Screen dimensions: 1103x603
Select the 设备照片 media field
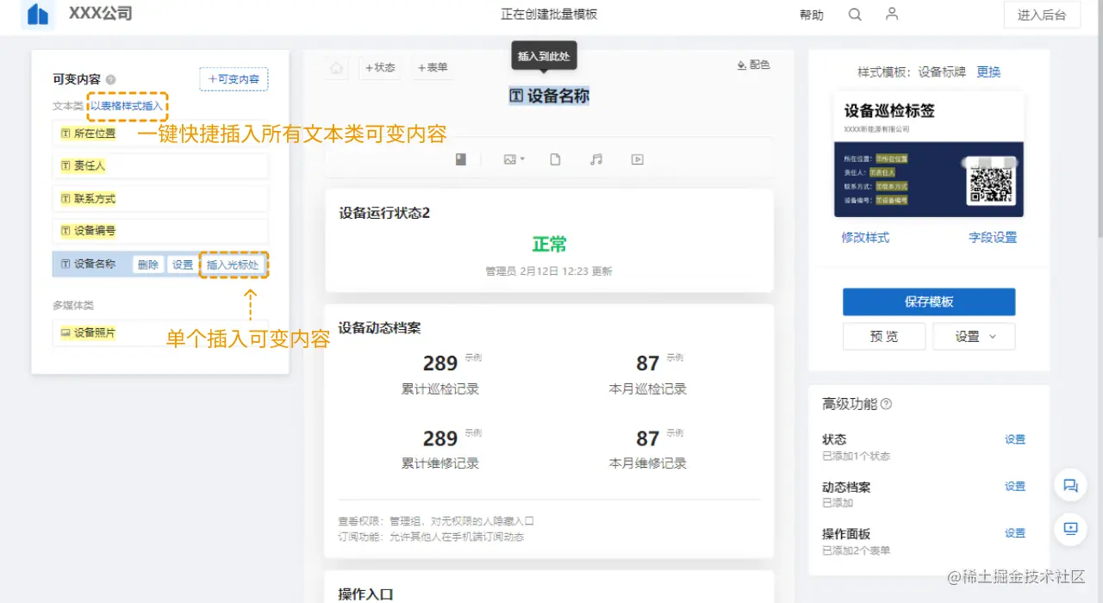pos(160,333)
